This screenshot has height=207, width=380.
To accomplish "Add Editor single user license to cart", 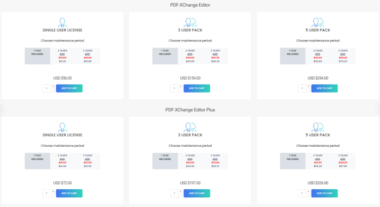I will click(69, 89).
